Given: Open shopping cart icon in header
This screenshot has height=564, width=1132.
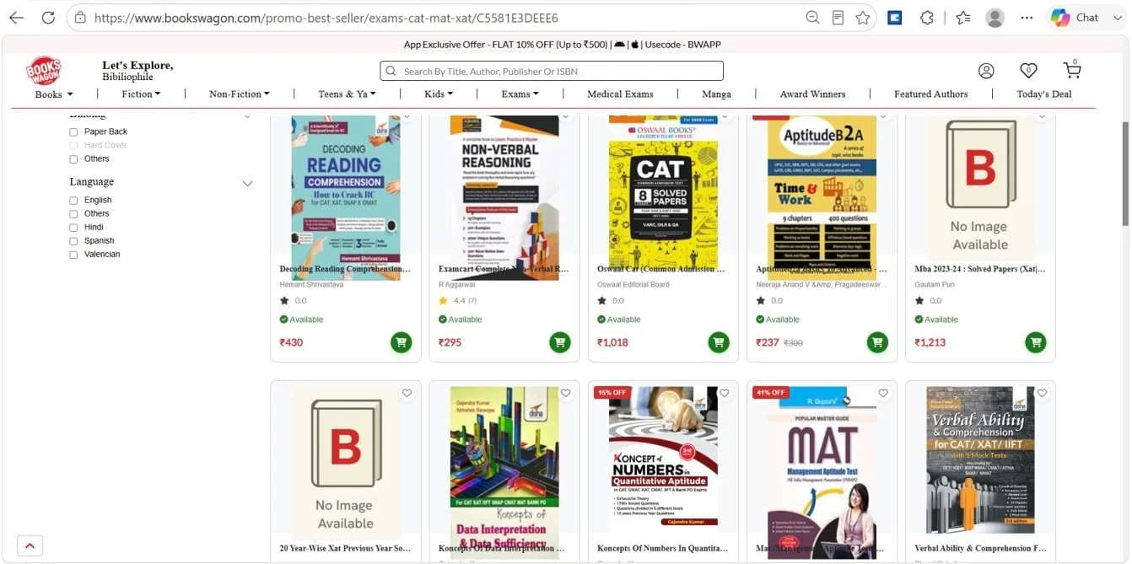Looking at the screenshot, I should pos(1072,69).
